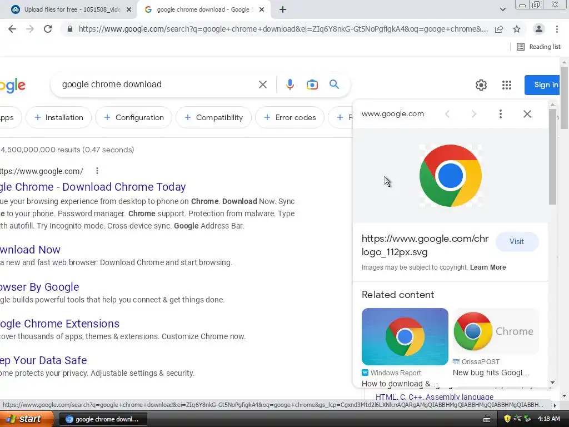
Task: Go back with browser back arrow
Action: point(12,29)
